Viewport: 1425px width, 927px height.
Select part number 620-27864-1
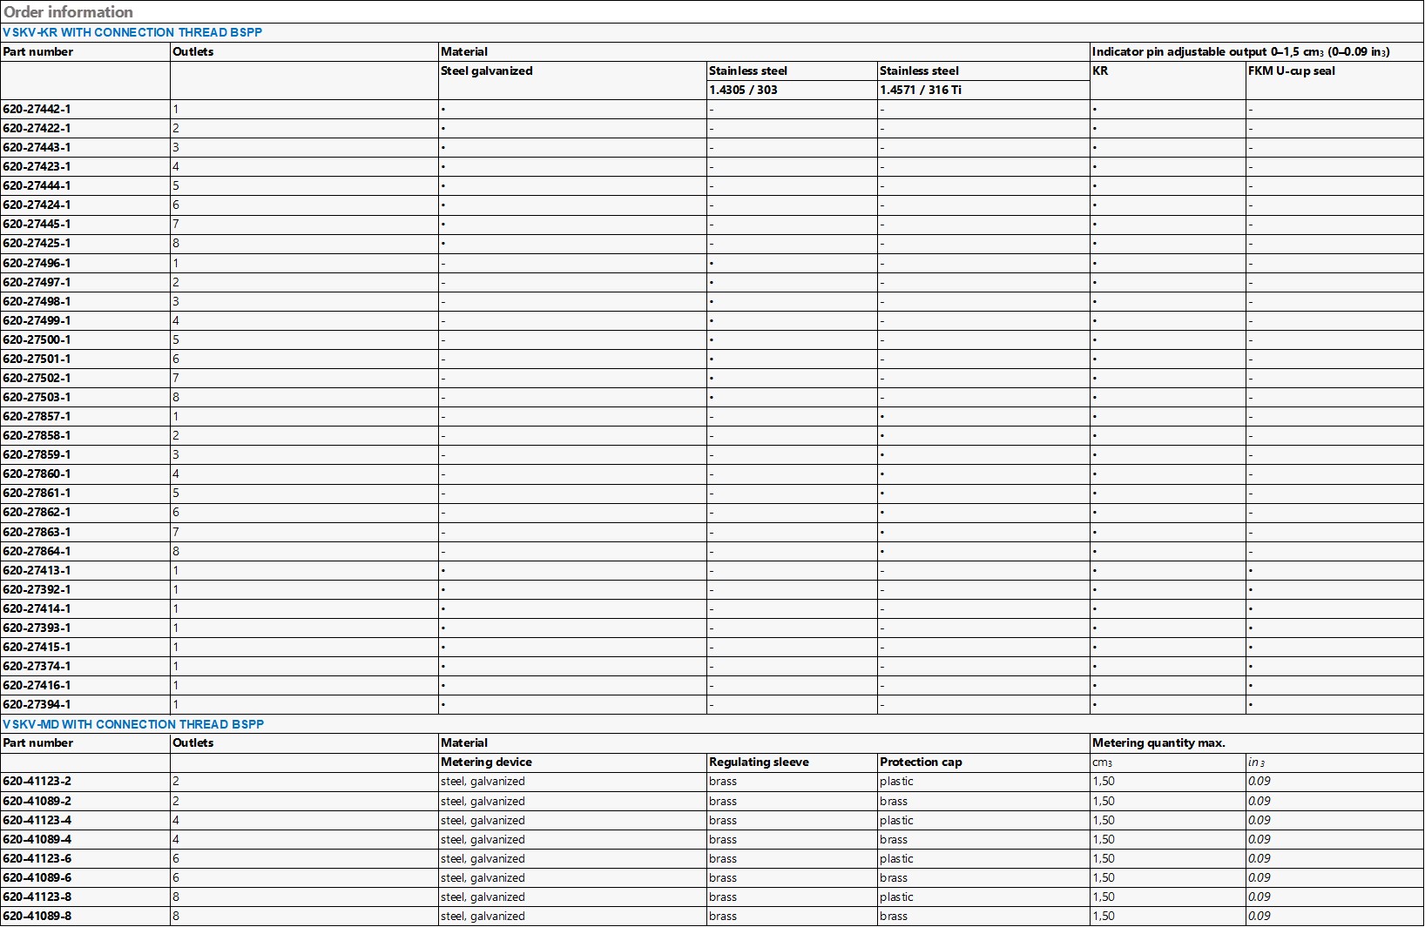coord(37,551)
